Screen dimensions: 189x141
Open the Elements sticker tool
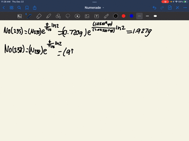77,16
